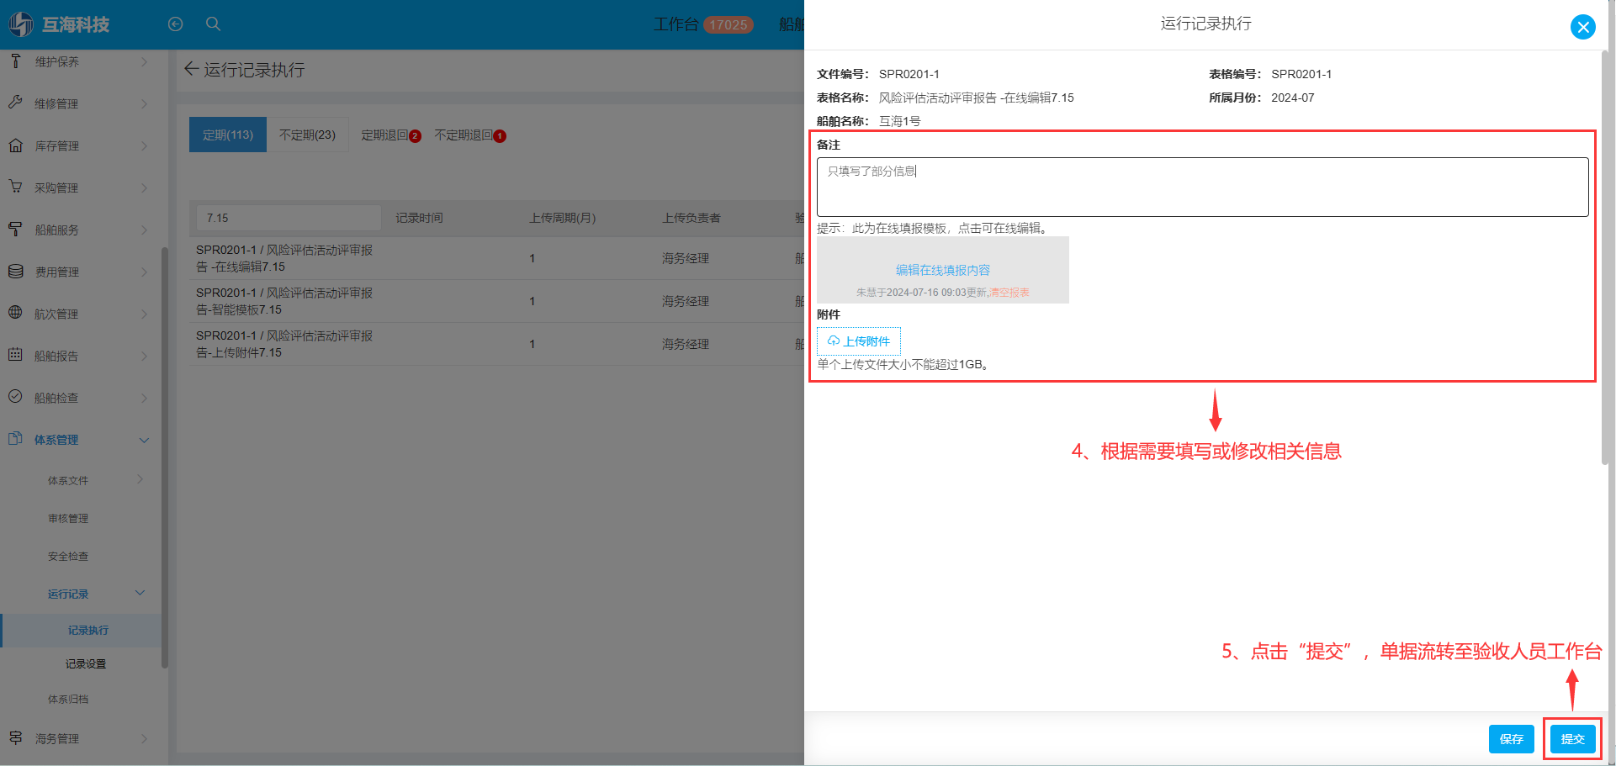Click the 清空报表 link
This screenshot has width=1616, height=766.
click(1009, 293)
